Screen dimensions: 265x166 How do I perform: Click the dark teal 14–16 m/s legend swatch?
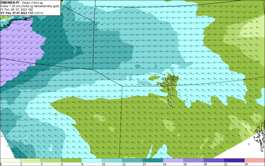153,160
